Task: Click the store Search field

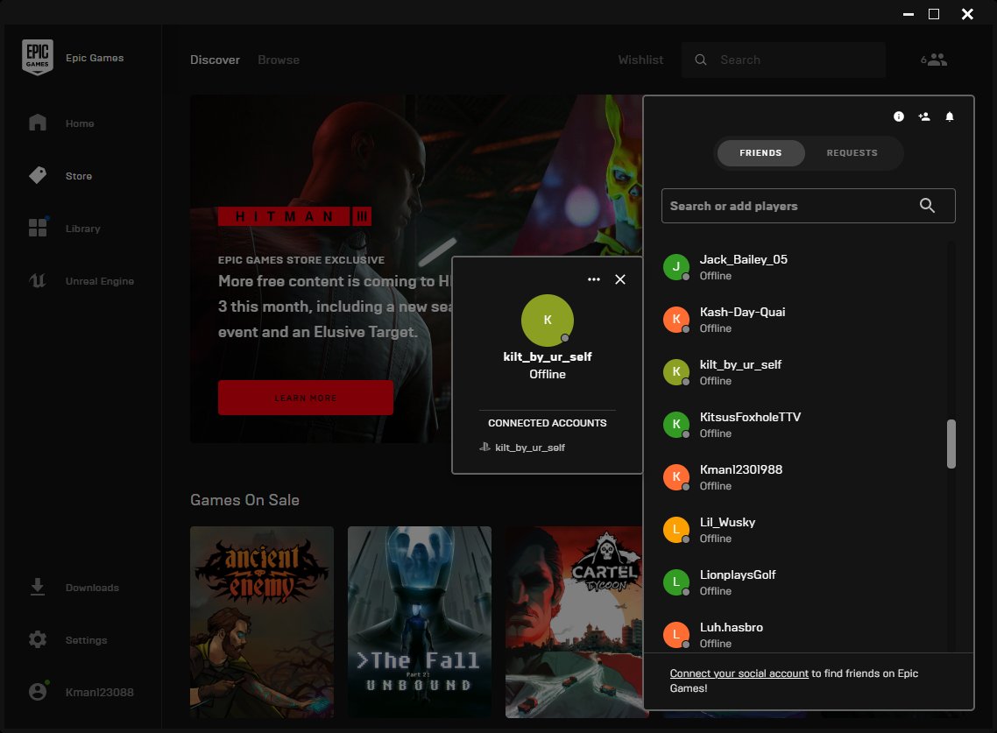Action: tap(783, 60)
